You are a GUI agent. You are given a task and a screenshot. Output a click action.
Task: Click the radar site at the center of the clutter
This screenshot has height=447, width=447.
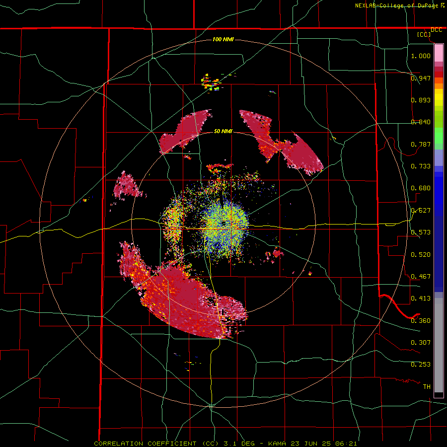coord(224,223)
